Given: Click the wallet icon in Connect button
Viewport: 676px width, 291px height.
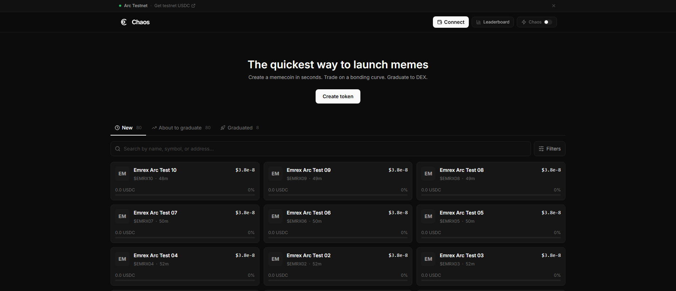Looking at the screenshot, I should click(440, 22).
